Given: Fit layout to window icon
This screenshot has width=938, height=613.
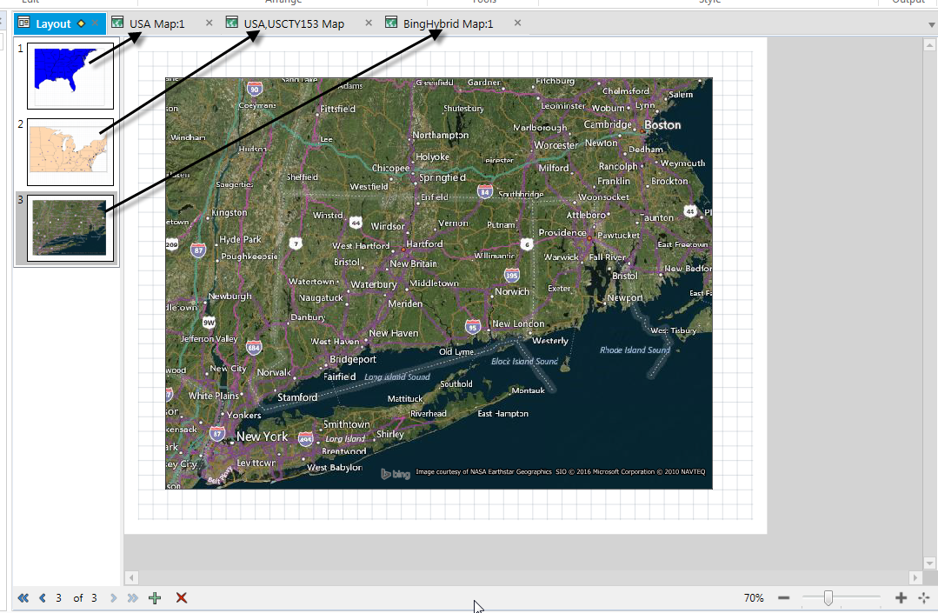Looking at the screenshot, I should pyautogui.click(x=924, y=597).
